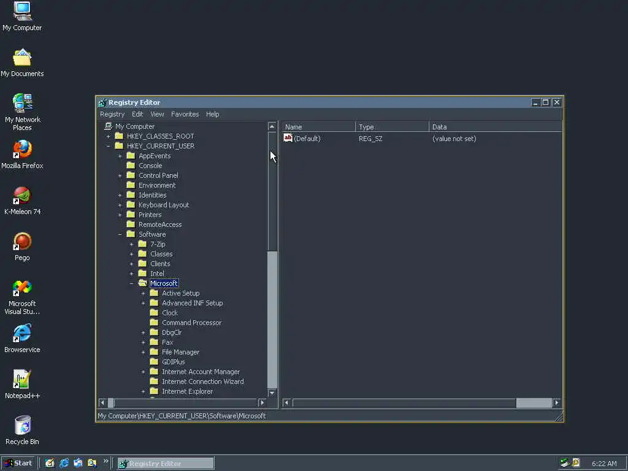628x471 pixels.
Task: Launch the K-Meleon 74 desktop shortcut
Action: click(22, 196)
